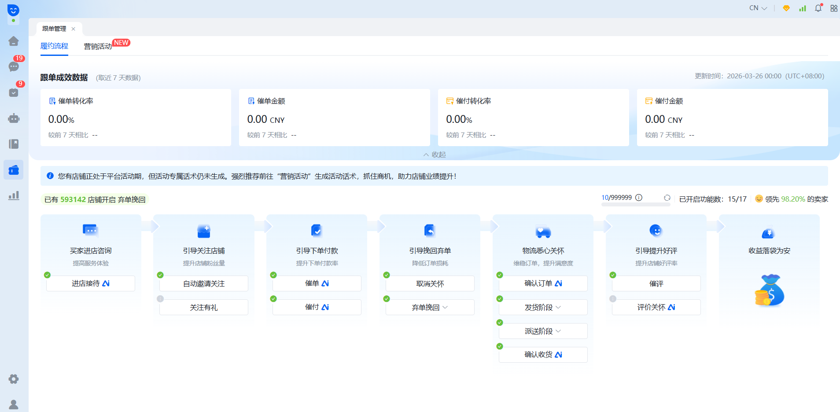Open the CN language dropdown
The width and height of the screenshot is (840, 412).
pyautogui.click(x=758, y=8)
